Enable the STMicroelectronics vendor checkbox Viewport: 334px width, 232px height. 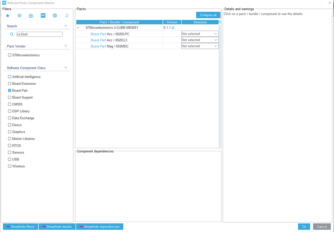pyautogui.click(x=10, y=55)
